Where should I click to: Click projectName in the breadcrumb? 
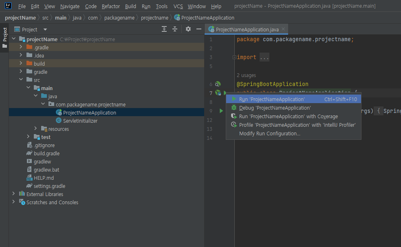point(20,18)
